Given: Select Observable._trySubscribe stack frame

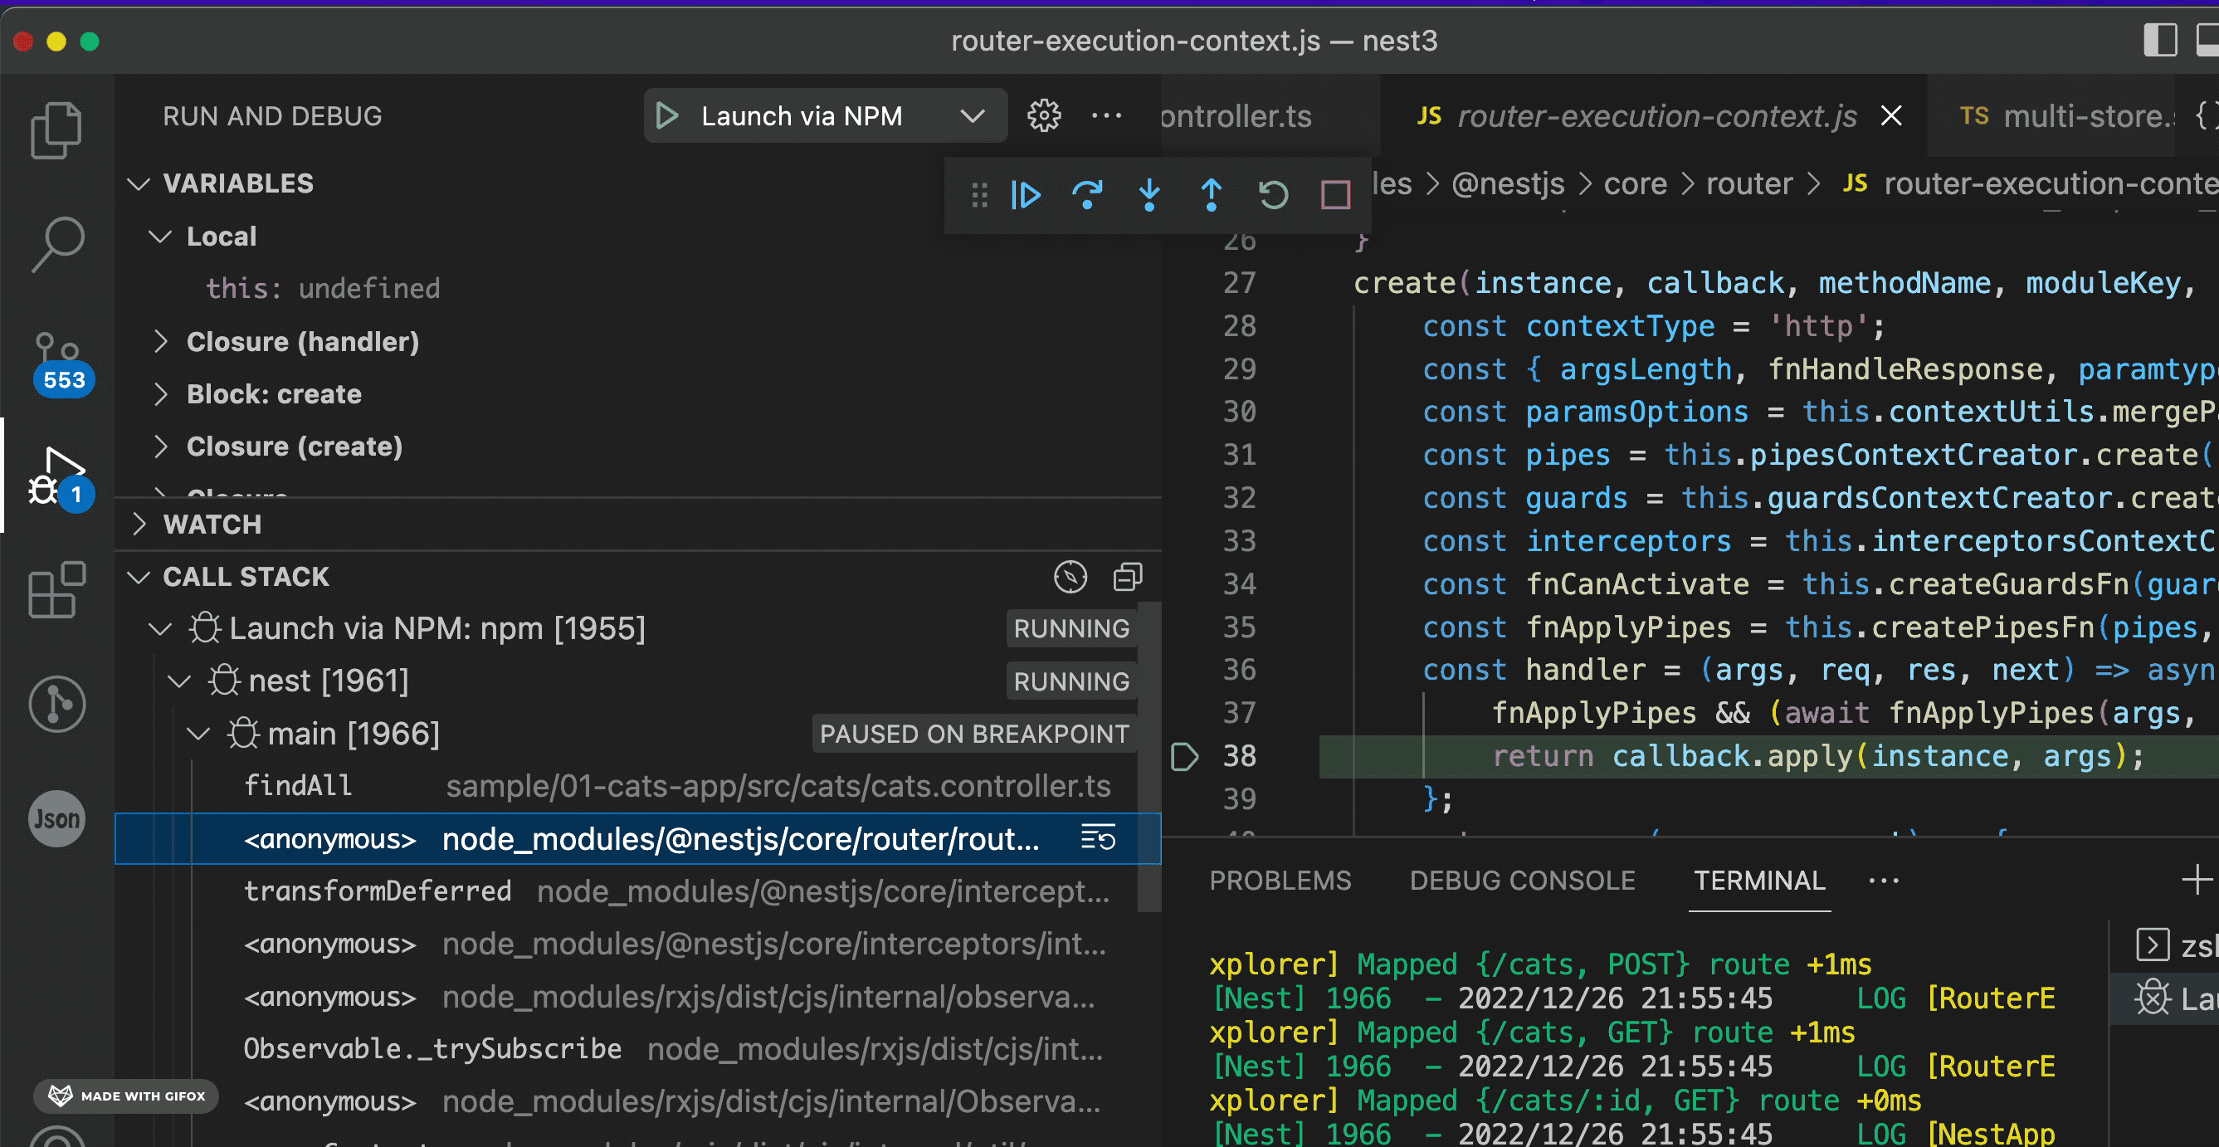Looking at the screenshot, I should [x=637, y=1049].
